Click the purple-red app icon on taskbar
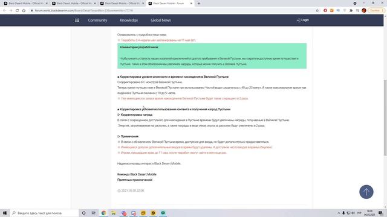Screen dimensions: 387x217 123,213
